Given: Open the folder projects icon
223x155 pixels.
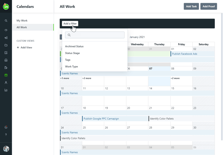Looking at the screenshot, I should click(6, 45).
